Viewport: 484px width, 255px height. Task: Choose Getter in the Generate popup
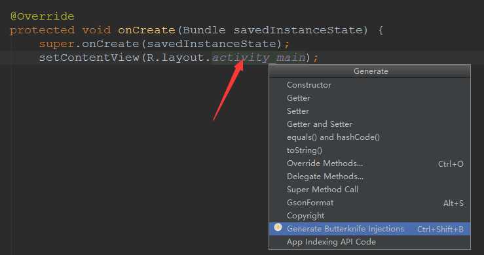pyautogui.click(x=370, y=97)
